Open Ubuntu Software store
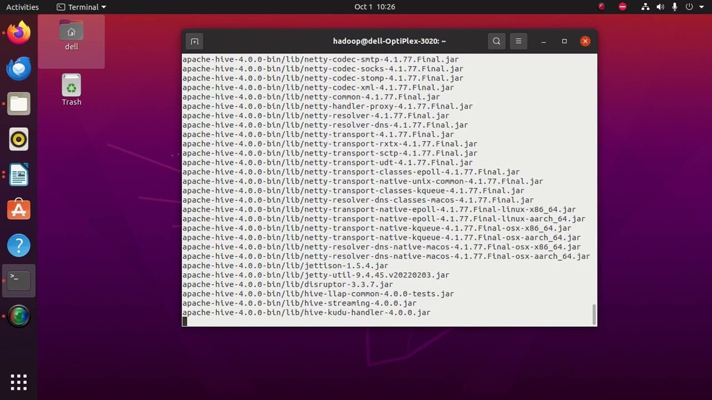The width and height of the screenshot is (712, 400). click(19, 210)
